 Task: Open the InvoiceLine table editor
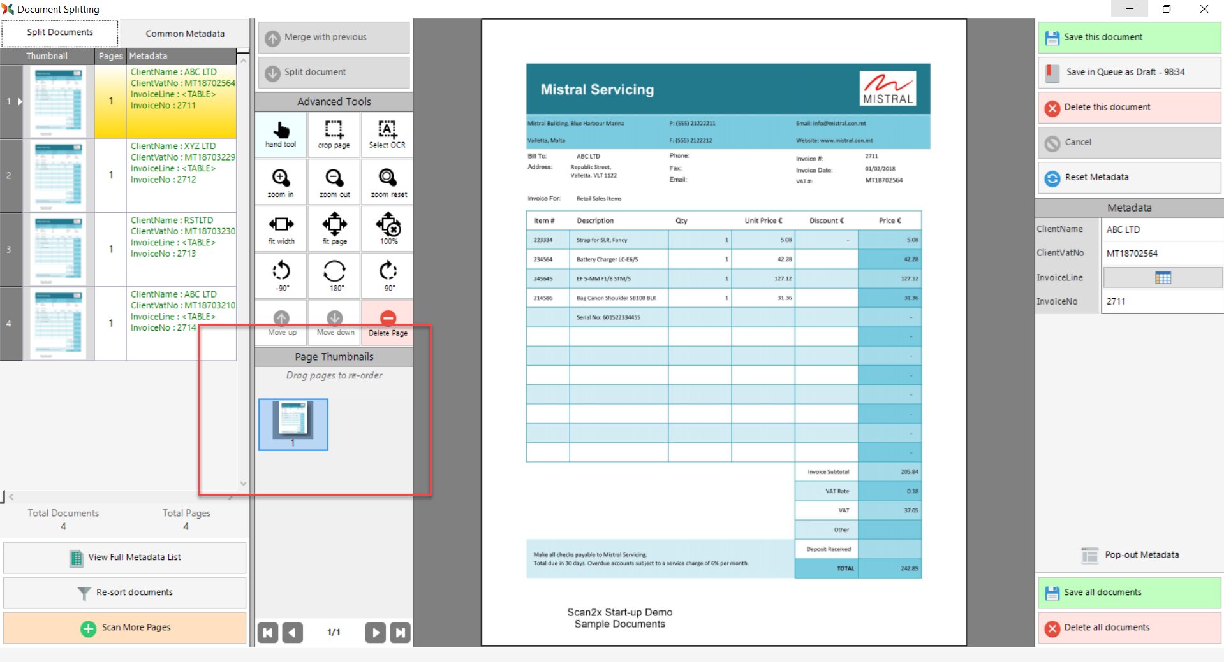pyautogui.click(x=1162, y=278)
